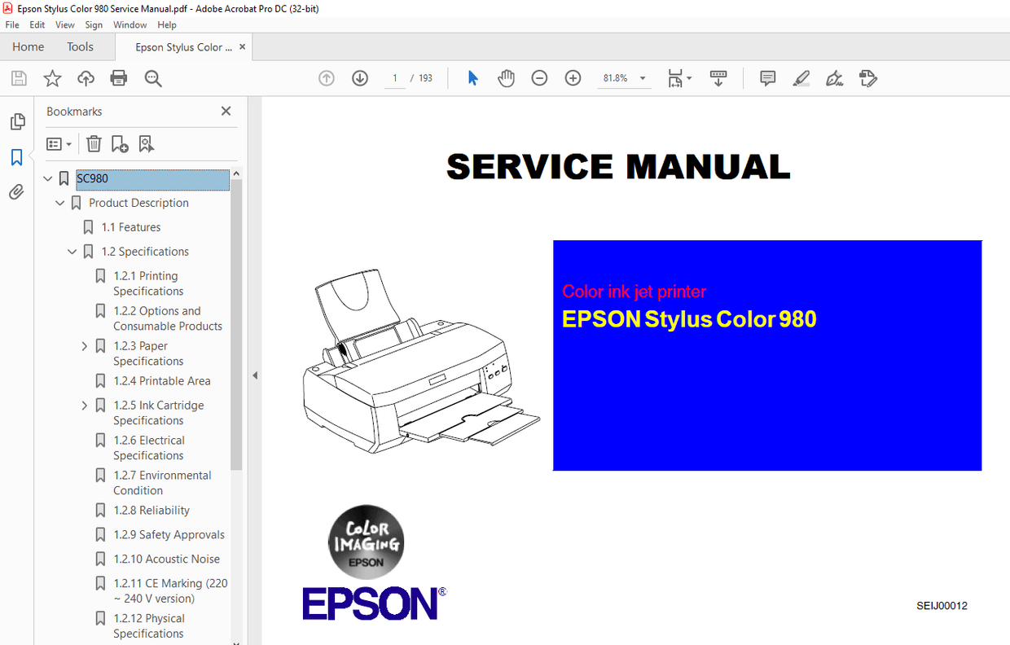
Task: Expand the 1.2.3 Paper Specifications bookmark
Action: click(x=84, y=346)
